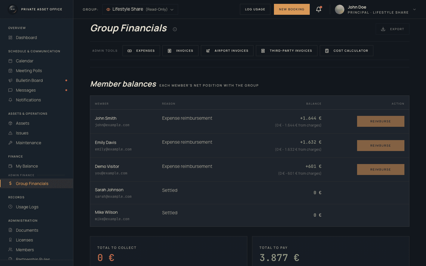
Task: Reimburse John Smith's balance
Action: tap(380, 121)
